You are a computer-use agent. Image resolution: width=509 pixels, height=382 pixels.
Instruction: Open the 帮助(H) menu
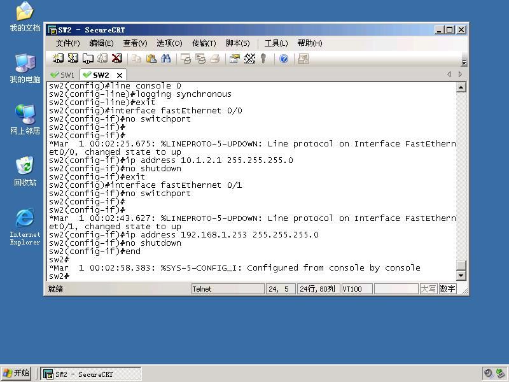(310, 43)
